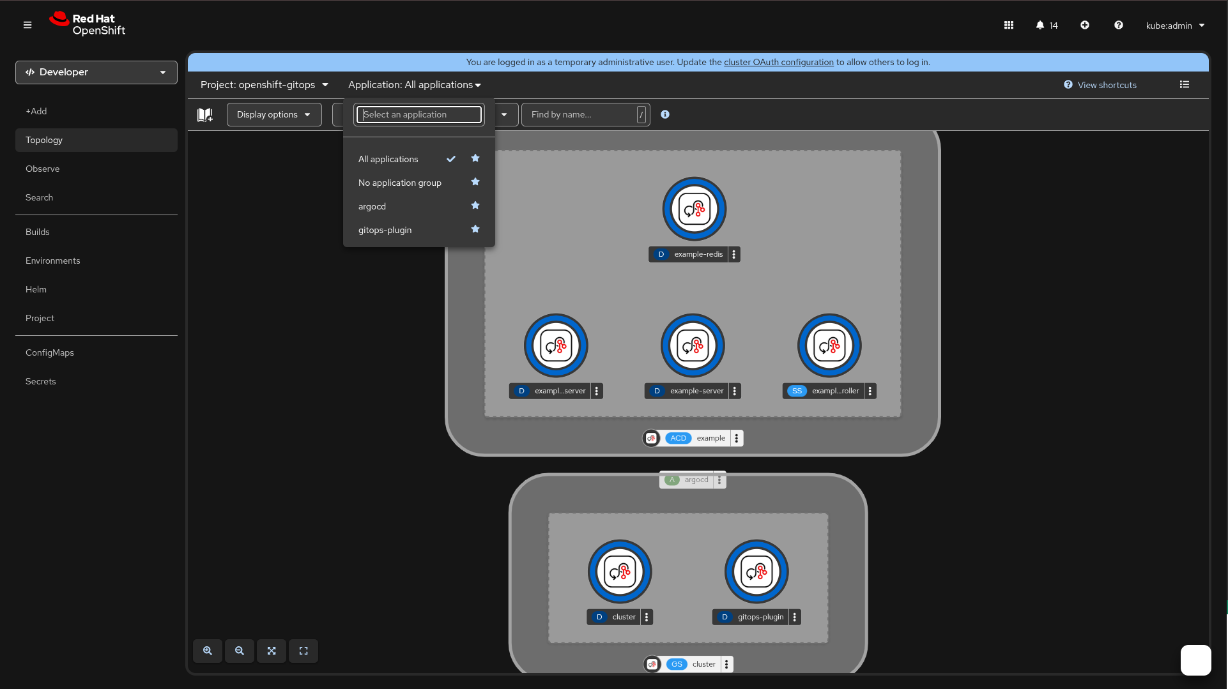Open Environments in the sidebar
Viewport: 1228px width, 689px height.
(96, 261)
